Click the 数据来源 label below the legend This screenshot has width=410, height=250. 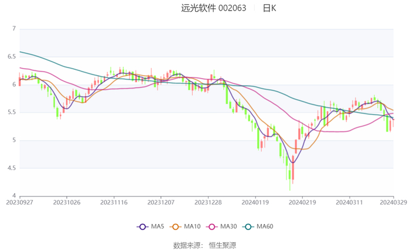(x=188, y=245)
